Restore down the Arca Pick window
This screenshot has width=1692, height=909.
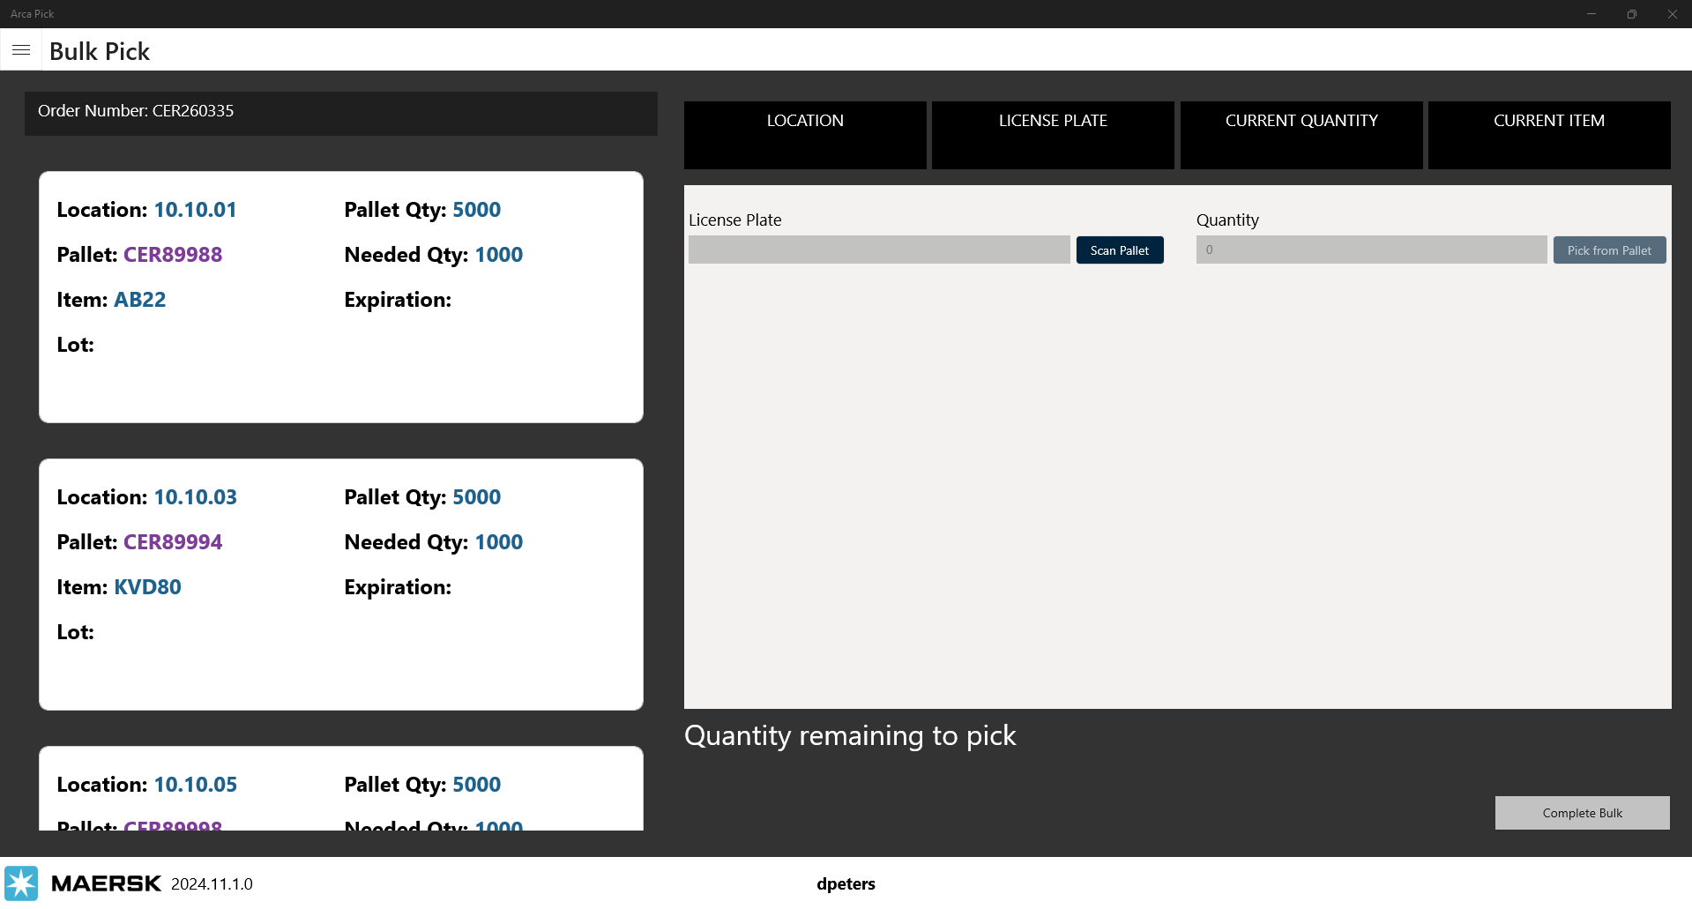(1631, 14)
